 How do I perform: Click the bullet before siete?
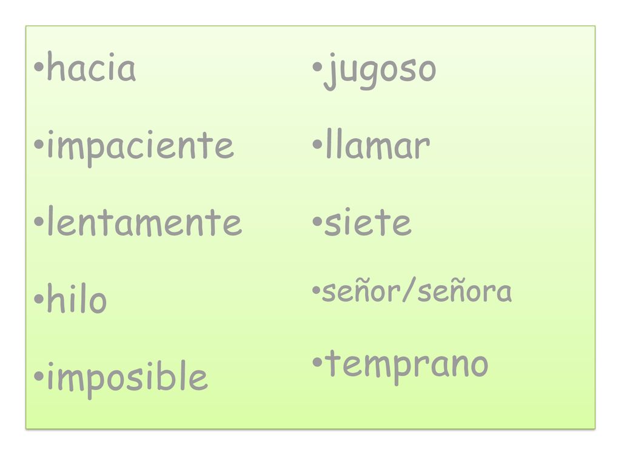tap(317, 221)
